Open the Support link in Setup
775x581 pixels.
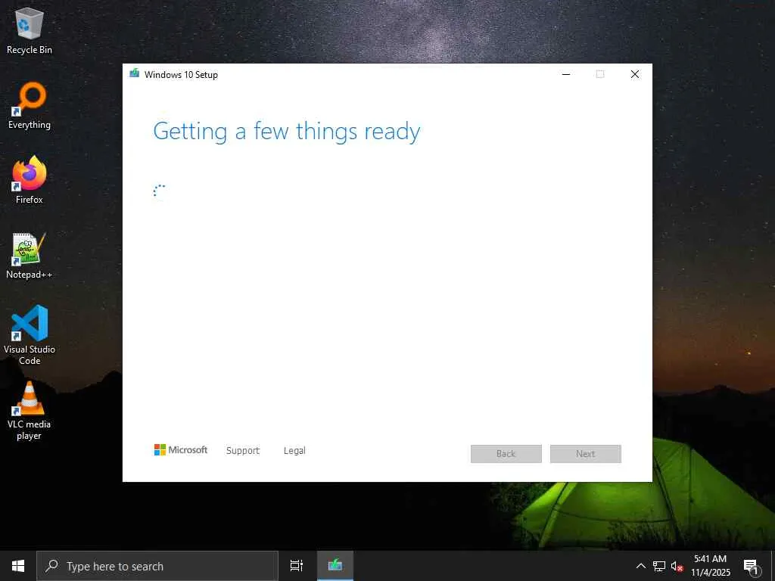click(x=243, y=451)
